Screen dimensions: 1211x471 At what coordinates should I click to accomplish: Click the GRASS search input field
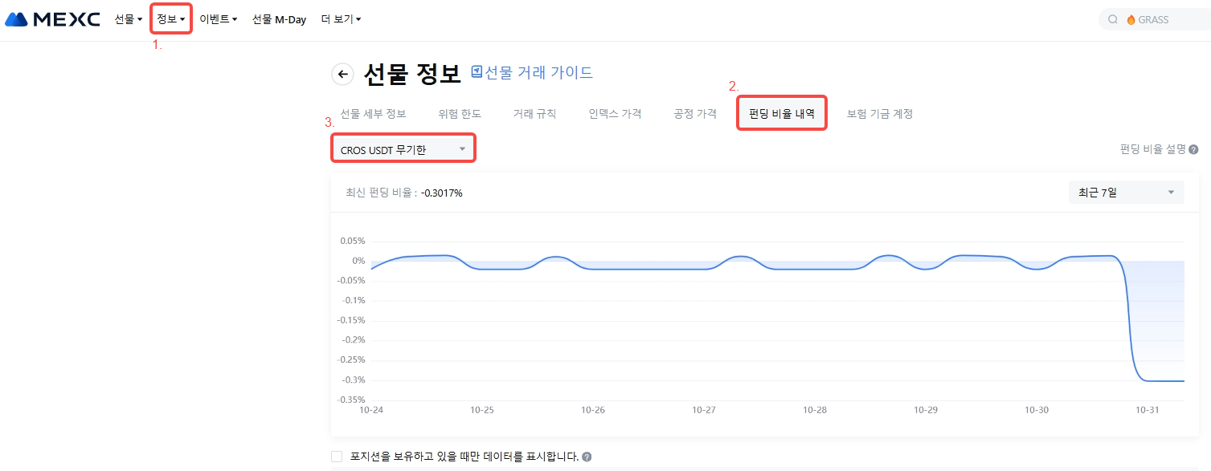(1165, 19)
